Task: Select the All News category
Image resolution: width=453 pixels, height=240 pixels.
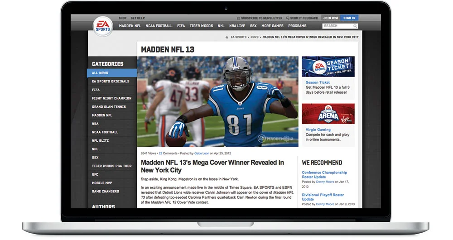Action: point(112,73)
